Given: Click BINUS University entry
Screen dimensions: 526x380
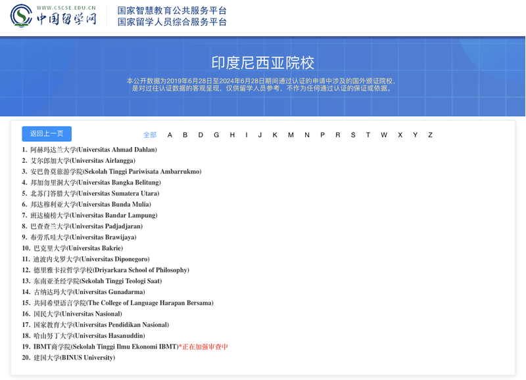Looking at the screenshot, I should (x=74, y=358).
